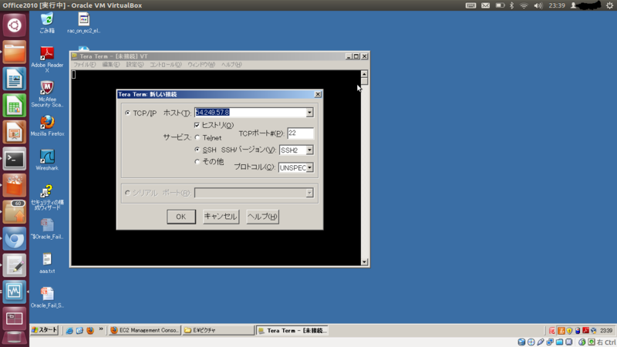Click the Tera Term scrollbar up arrow
617x347 pixels.
(364, 74)
